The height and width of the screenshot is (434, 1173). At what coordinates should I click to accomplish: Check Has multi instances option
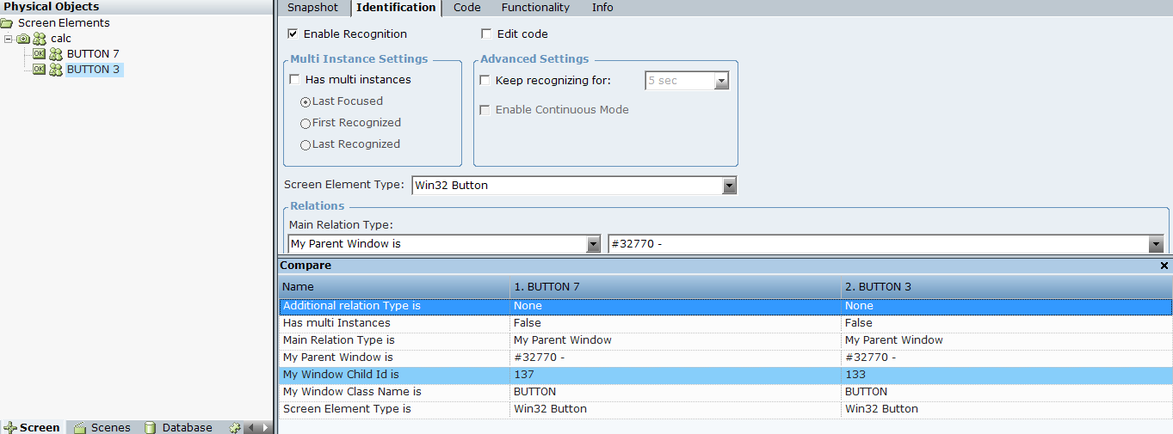[x=295, y=80]
